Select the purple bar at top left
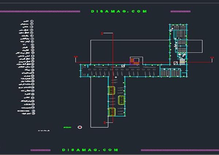Screen dimensions: 219x155 click(x=40, y=11)
